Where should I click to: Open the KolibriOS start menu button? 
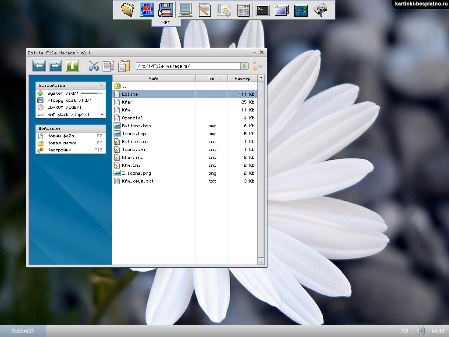(x=23, y=331)
